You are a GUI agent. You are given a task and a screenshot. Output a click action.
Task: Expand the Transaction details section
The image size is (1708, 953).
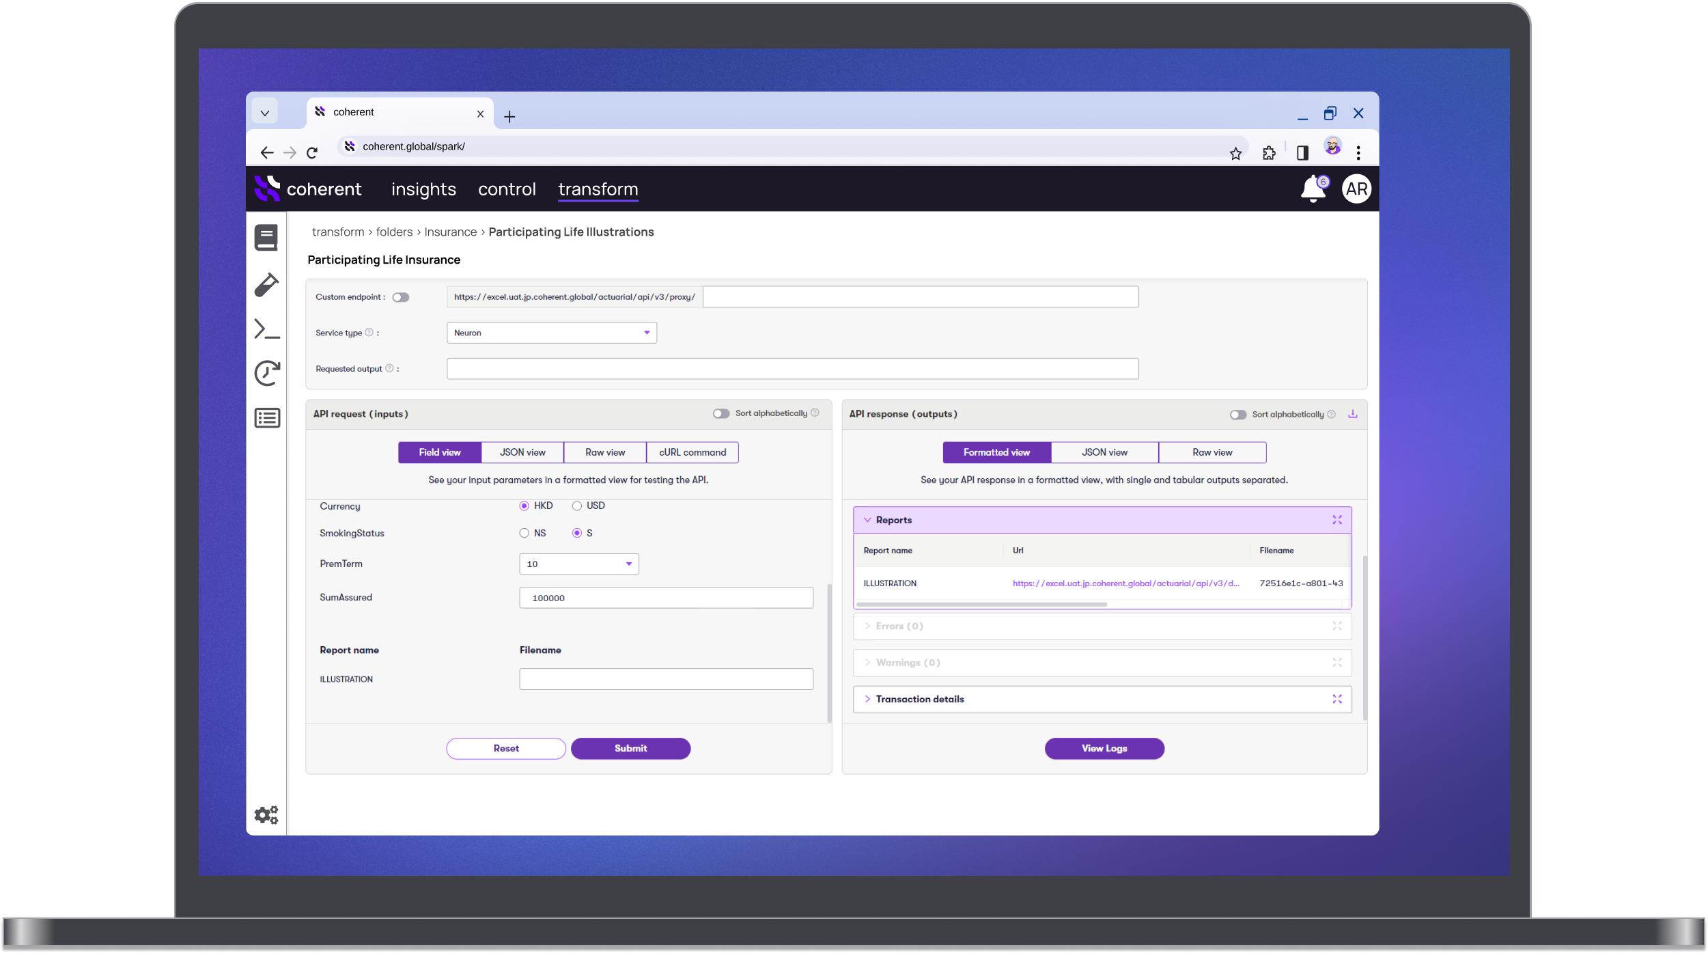(x=919, y=699)
